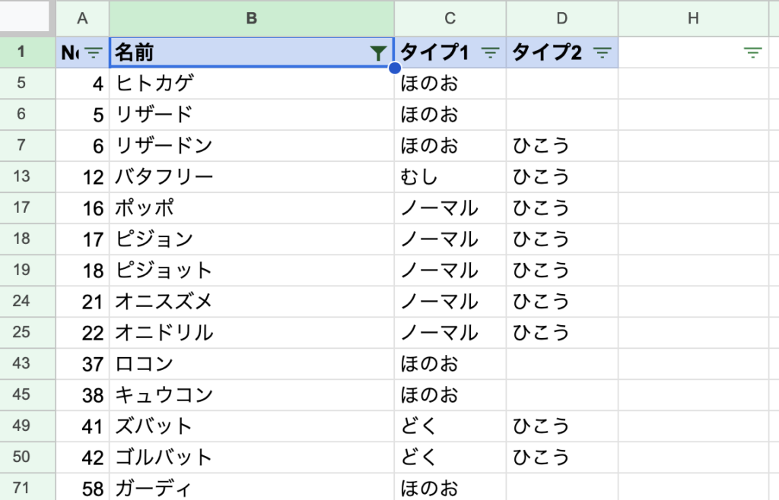Select row header 6
This screenshot has width=779, height=500.
pos(27,115)
